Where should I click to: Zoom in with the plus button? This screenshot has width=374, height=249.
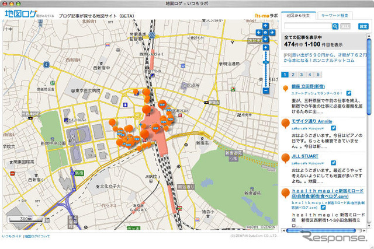click(266, 47)
